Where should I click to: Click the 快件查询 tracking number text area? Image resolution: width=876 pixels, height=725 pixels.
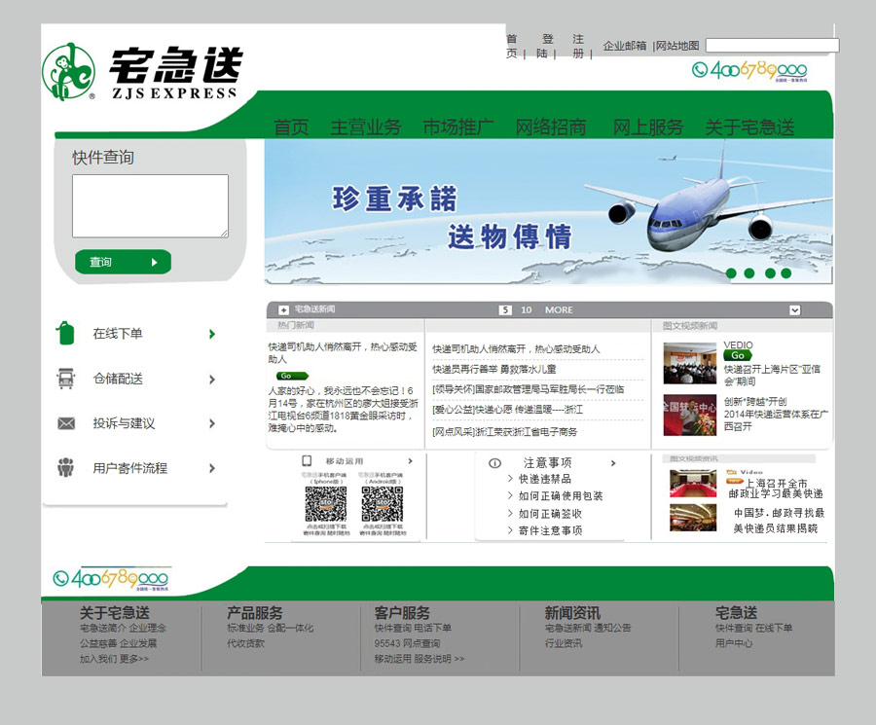point(150,206)
